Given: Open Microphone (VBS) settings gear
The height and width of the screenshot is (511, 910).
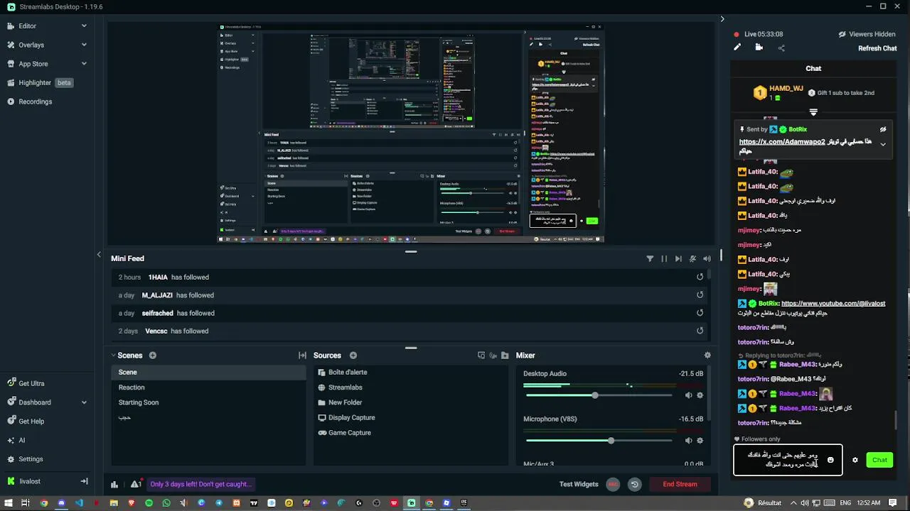Looking at the screenshot, I should (x=700, y=441).
